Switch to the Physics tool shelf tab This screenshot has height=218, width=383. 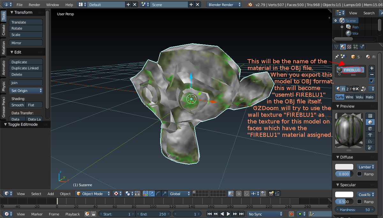4,86
